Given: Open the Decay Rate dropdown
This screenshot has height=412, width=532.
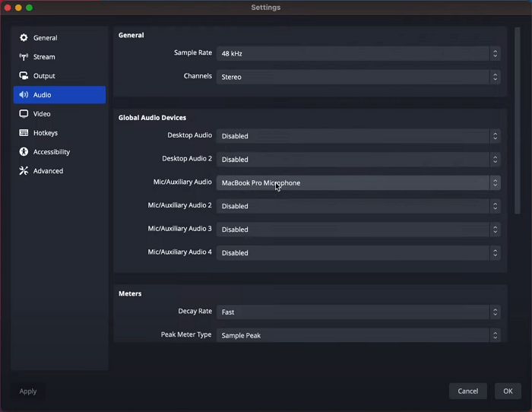Looking at the screenshot, I should click(x=358, y=312).
